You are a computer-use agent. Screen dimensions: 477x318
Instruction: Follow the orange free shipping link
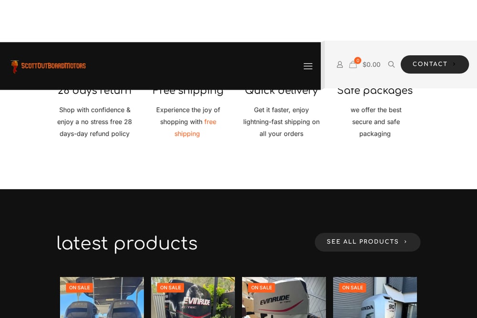195,128
